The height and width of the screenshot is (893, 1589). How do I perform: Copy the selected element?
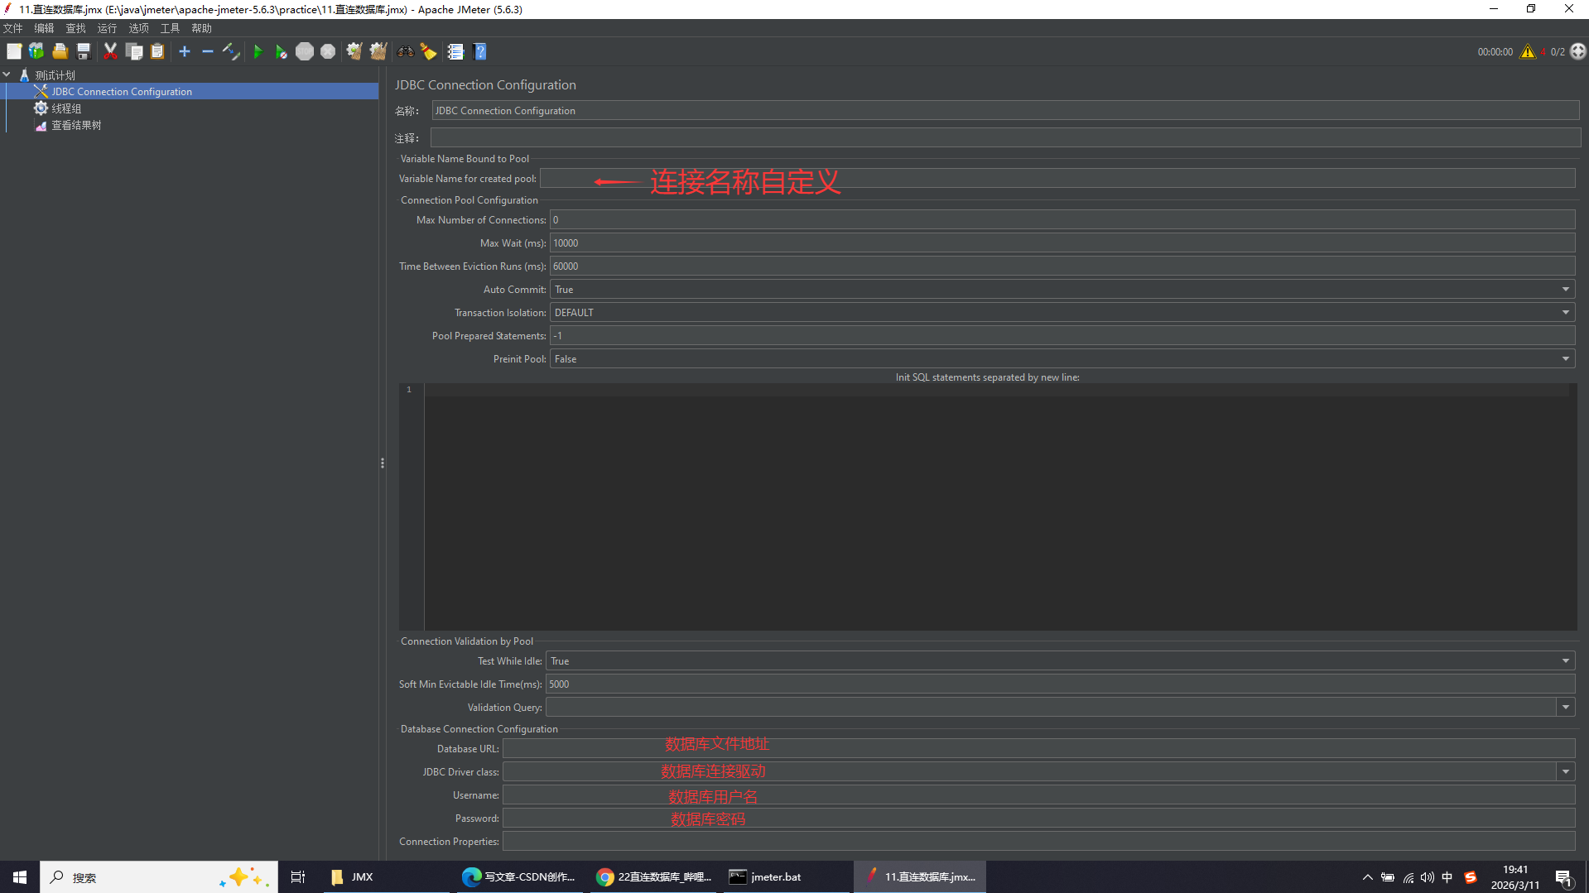click(134, 51)
